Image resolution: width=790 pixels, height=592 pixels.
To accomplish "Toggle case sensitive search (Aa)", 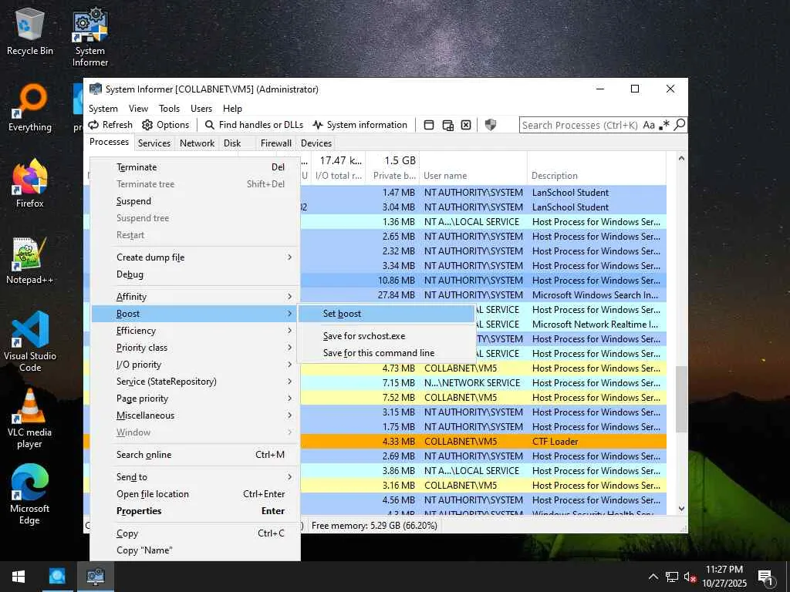I will pos(648,125).
